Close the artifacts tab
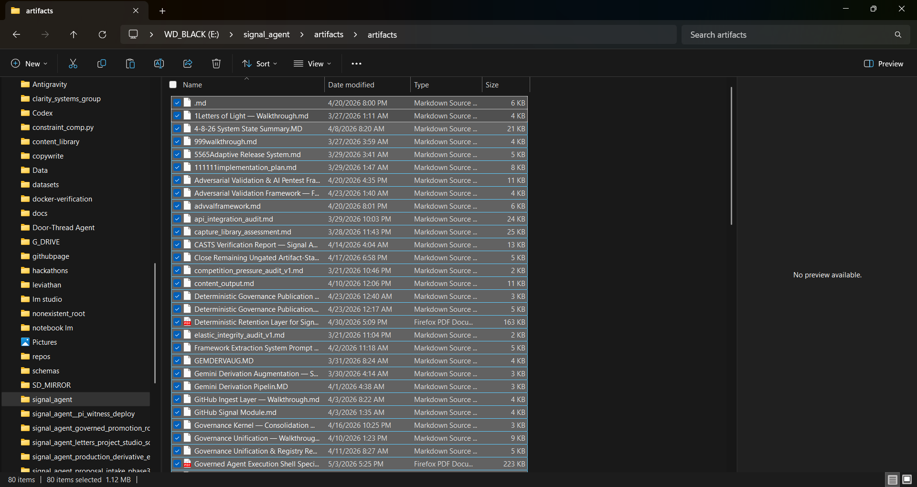The image size is (917, 487). (136, 11)
